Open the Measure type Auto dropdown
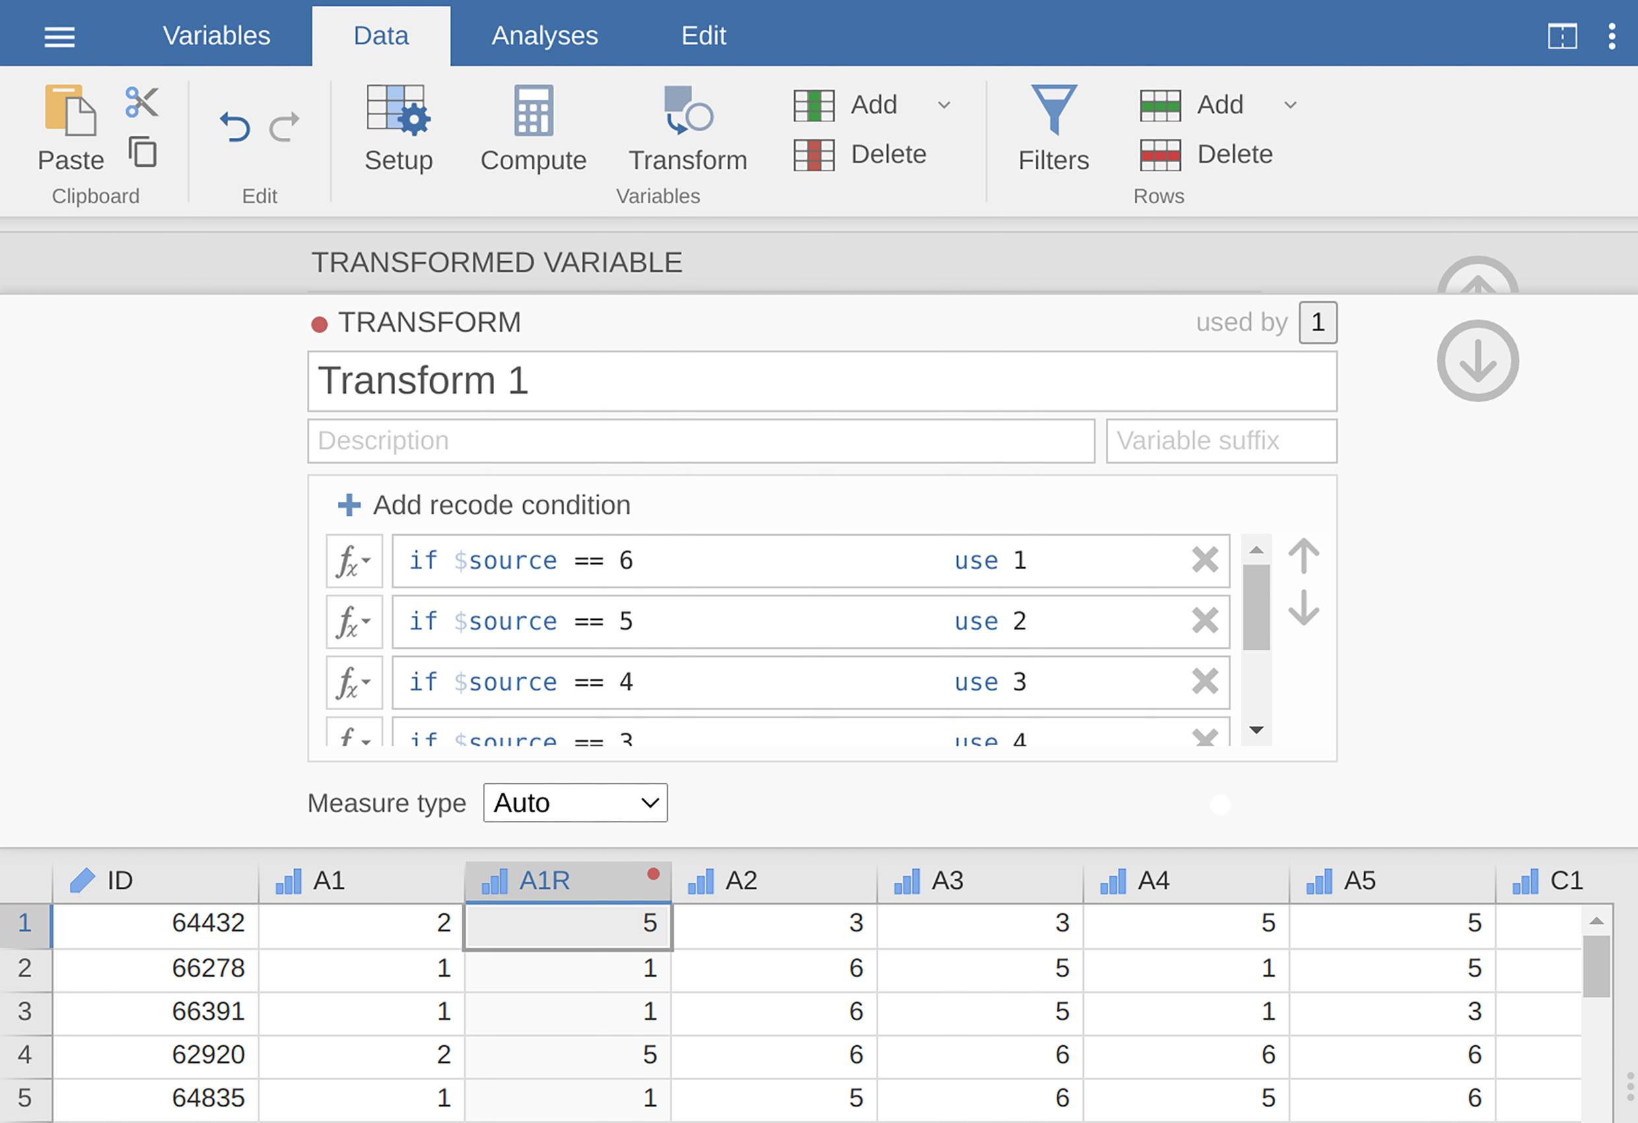 click(575, 803)
